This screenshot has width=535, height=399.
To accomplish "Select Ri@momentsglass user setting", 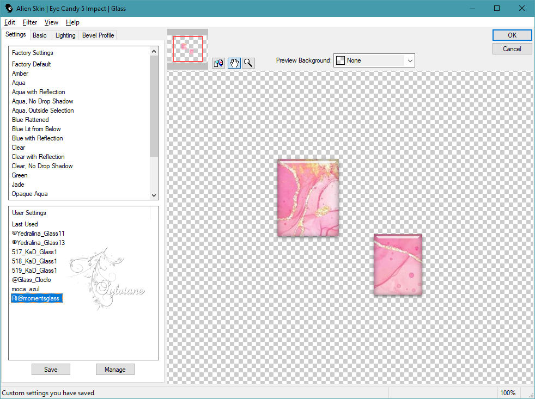I will [37, 298].
